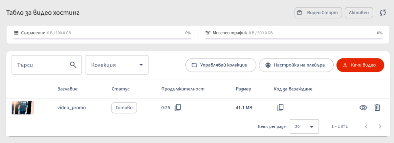Click the 0 B / 100.0 GB storage text

59,33
